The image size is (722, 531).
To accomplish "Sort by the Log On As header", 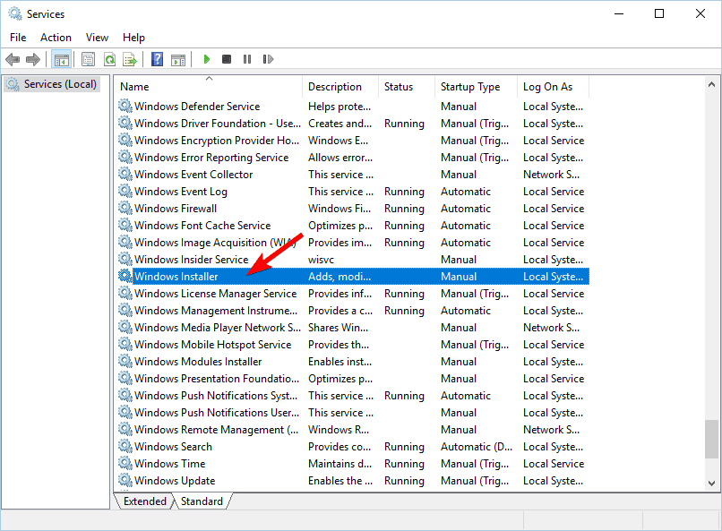I will tap(553, 87).
